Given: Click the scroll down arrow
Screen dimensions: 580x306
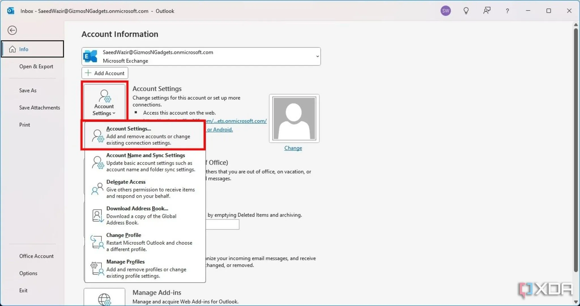Looking at the screenshot, I should (x=576, y=302).
